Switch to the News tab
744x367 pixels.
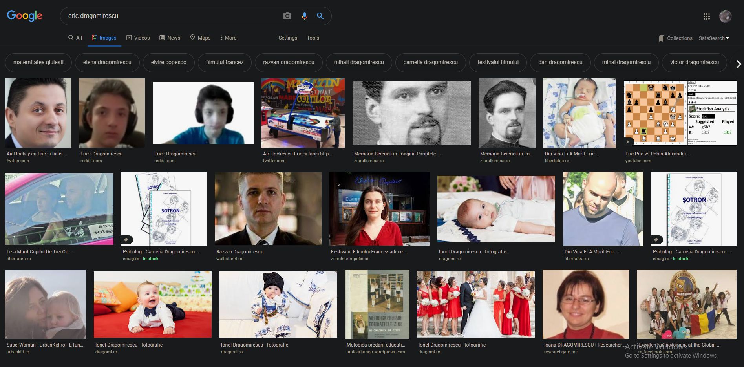coord(170,38)
